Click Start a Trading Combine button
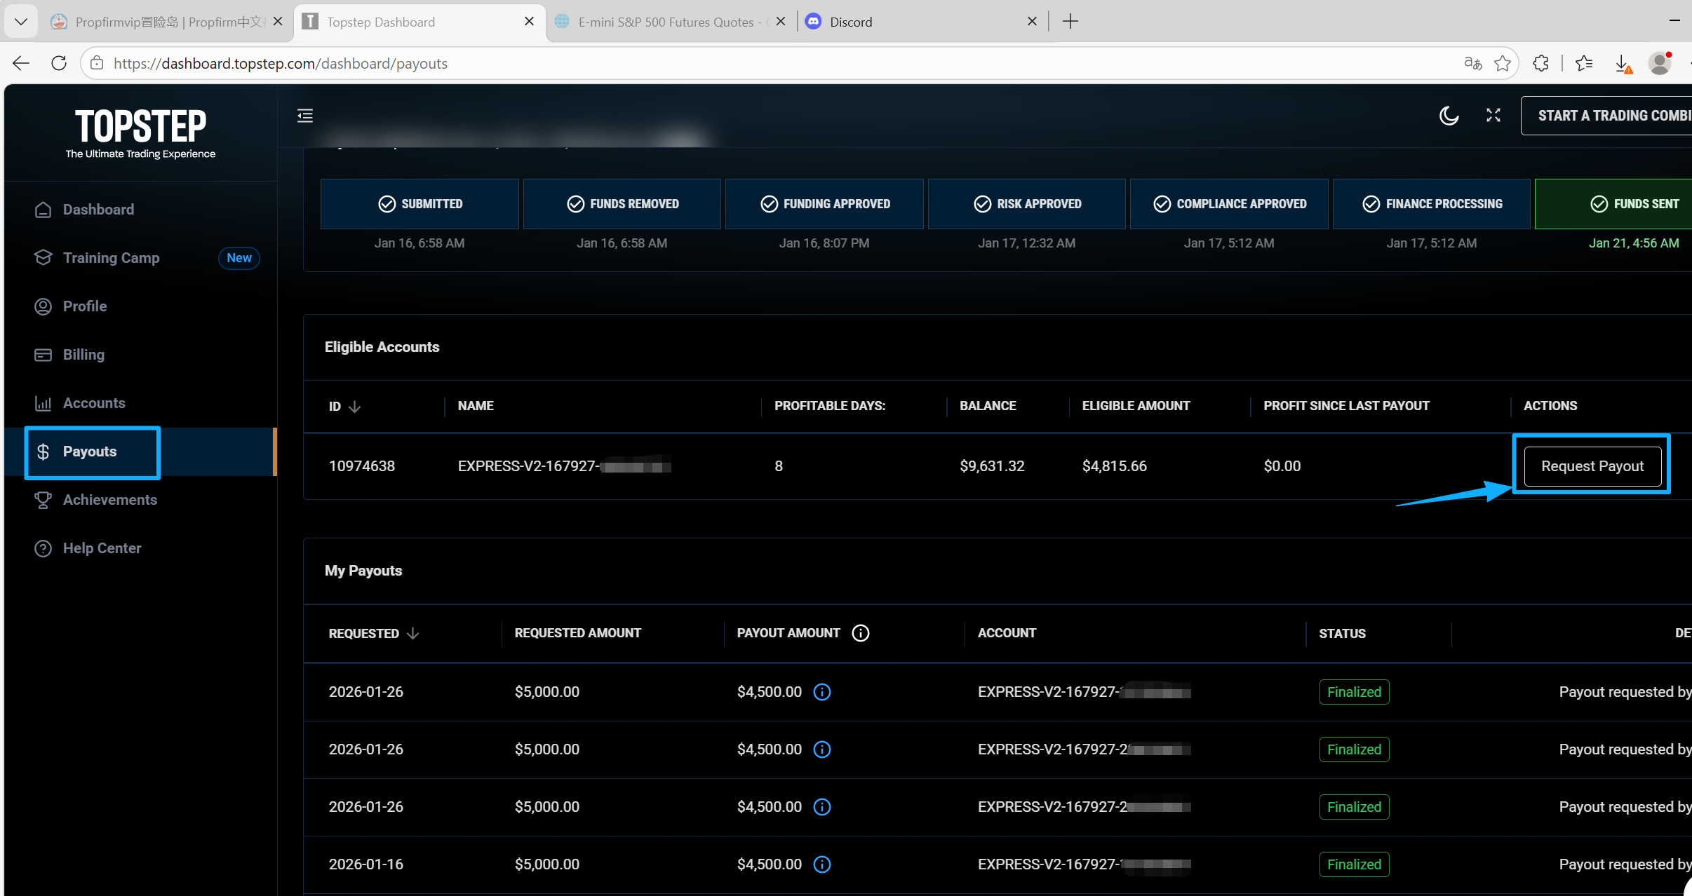Image resolution: width=1692 pixels, height=896 pixels. 1606,116
